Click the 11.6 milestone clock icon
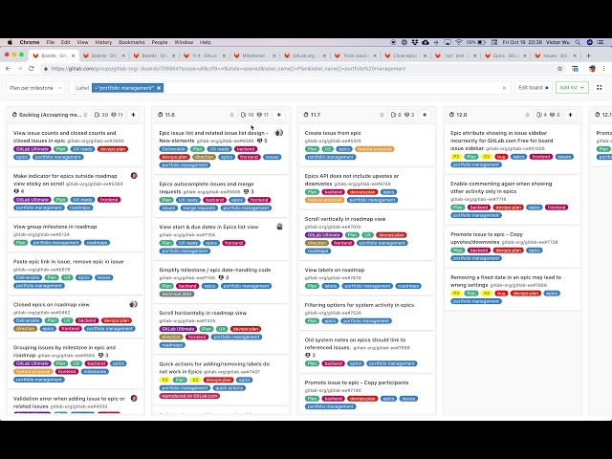The height and width of the screenshot is (459, 612). pyautogui.click(x=160, y=115)
